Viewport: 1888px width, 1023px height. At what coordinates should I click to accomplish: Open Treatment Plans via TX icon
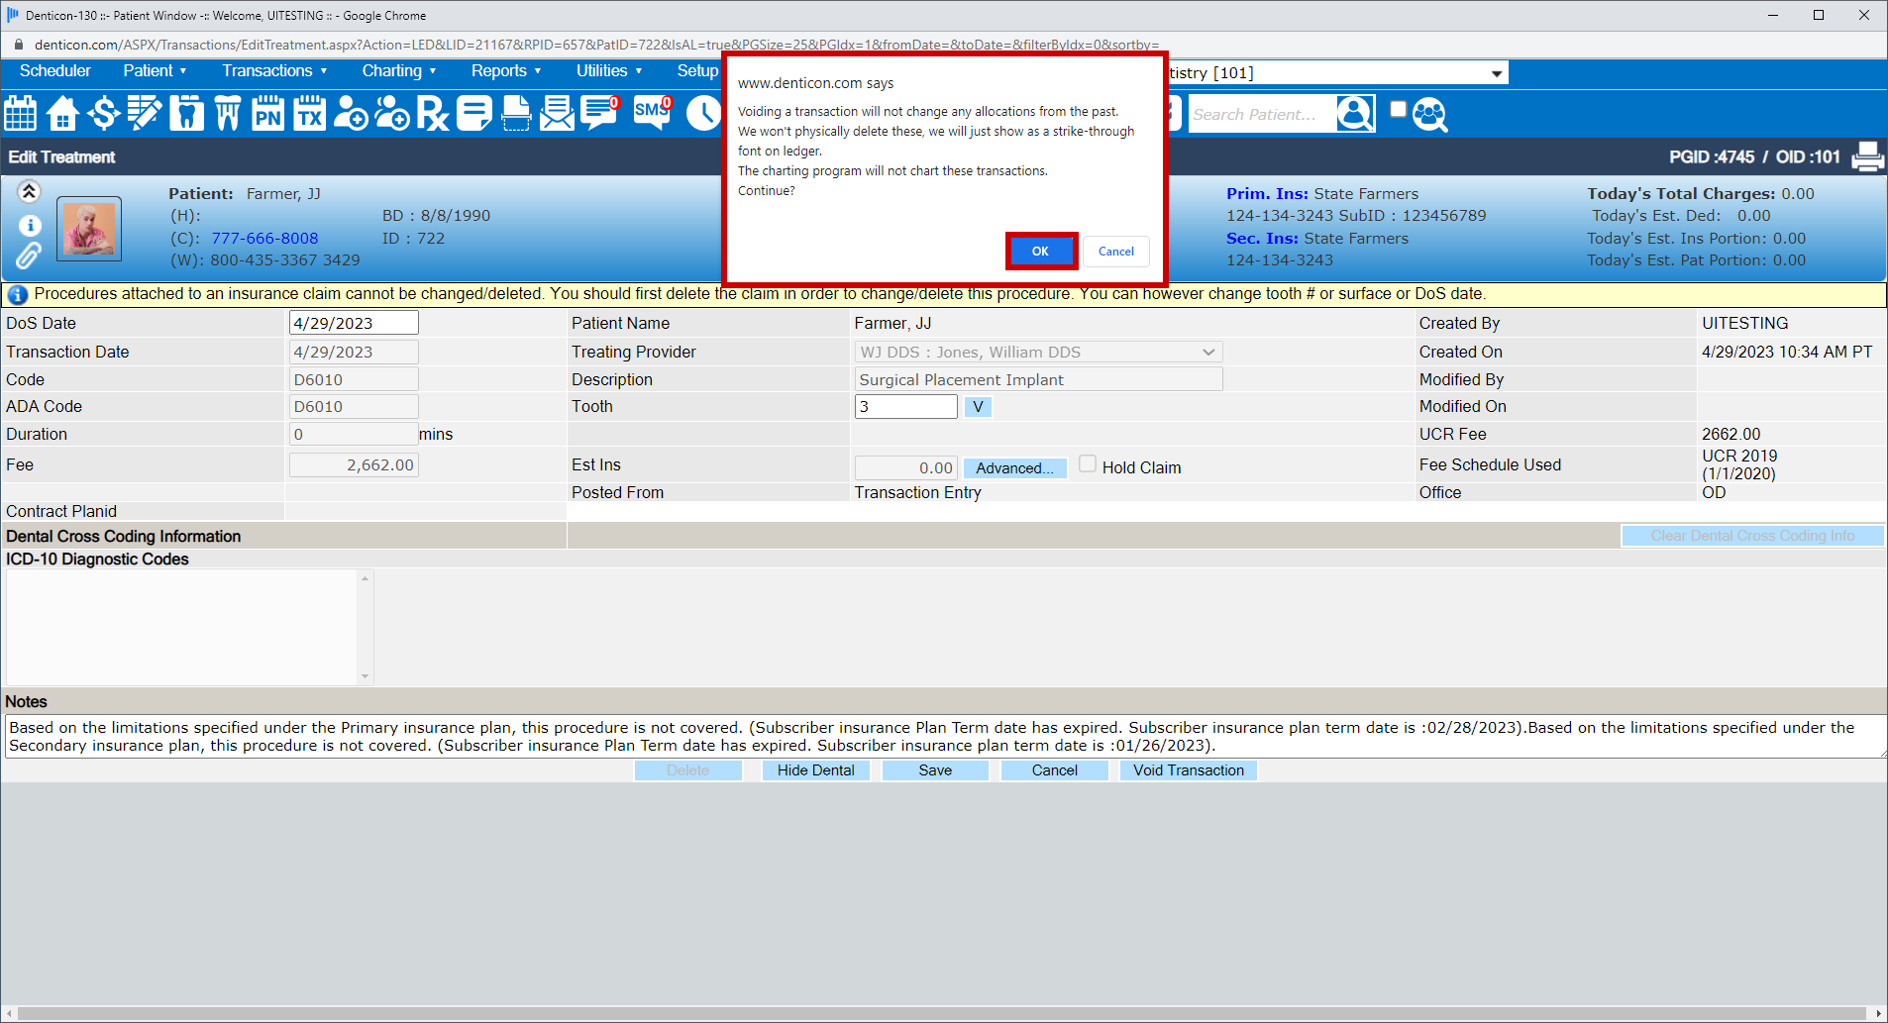tap(309, 113)
